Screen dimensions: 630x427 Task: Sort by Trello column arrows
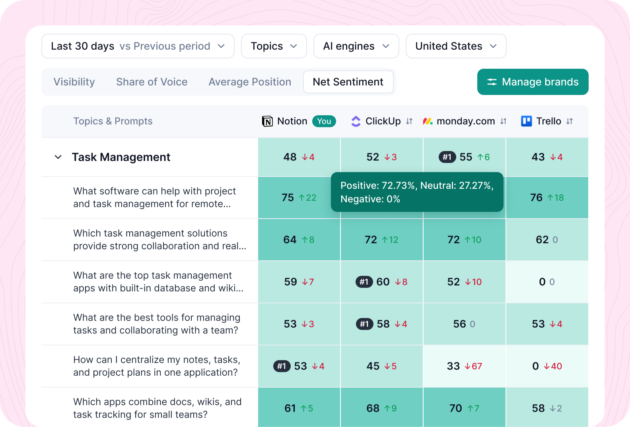[x=570, y=121]
